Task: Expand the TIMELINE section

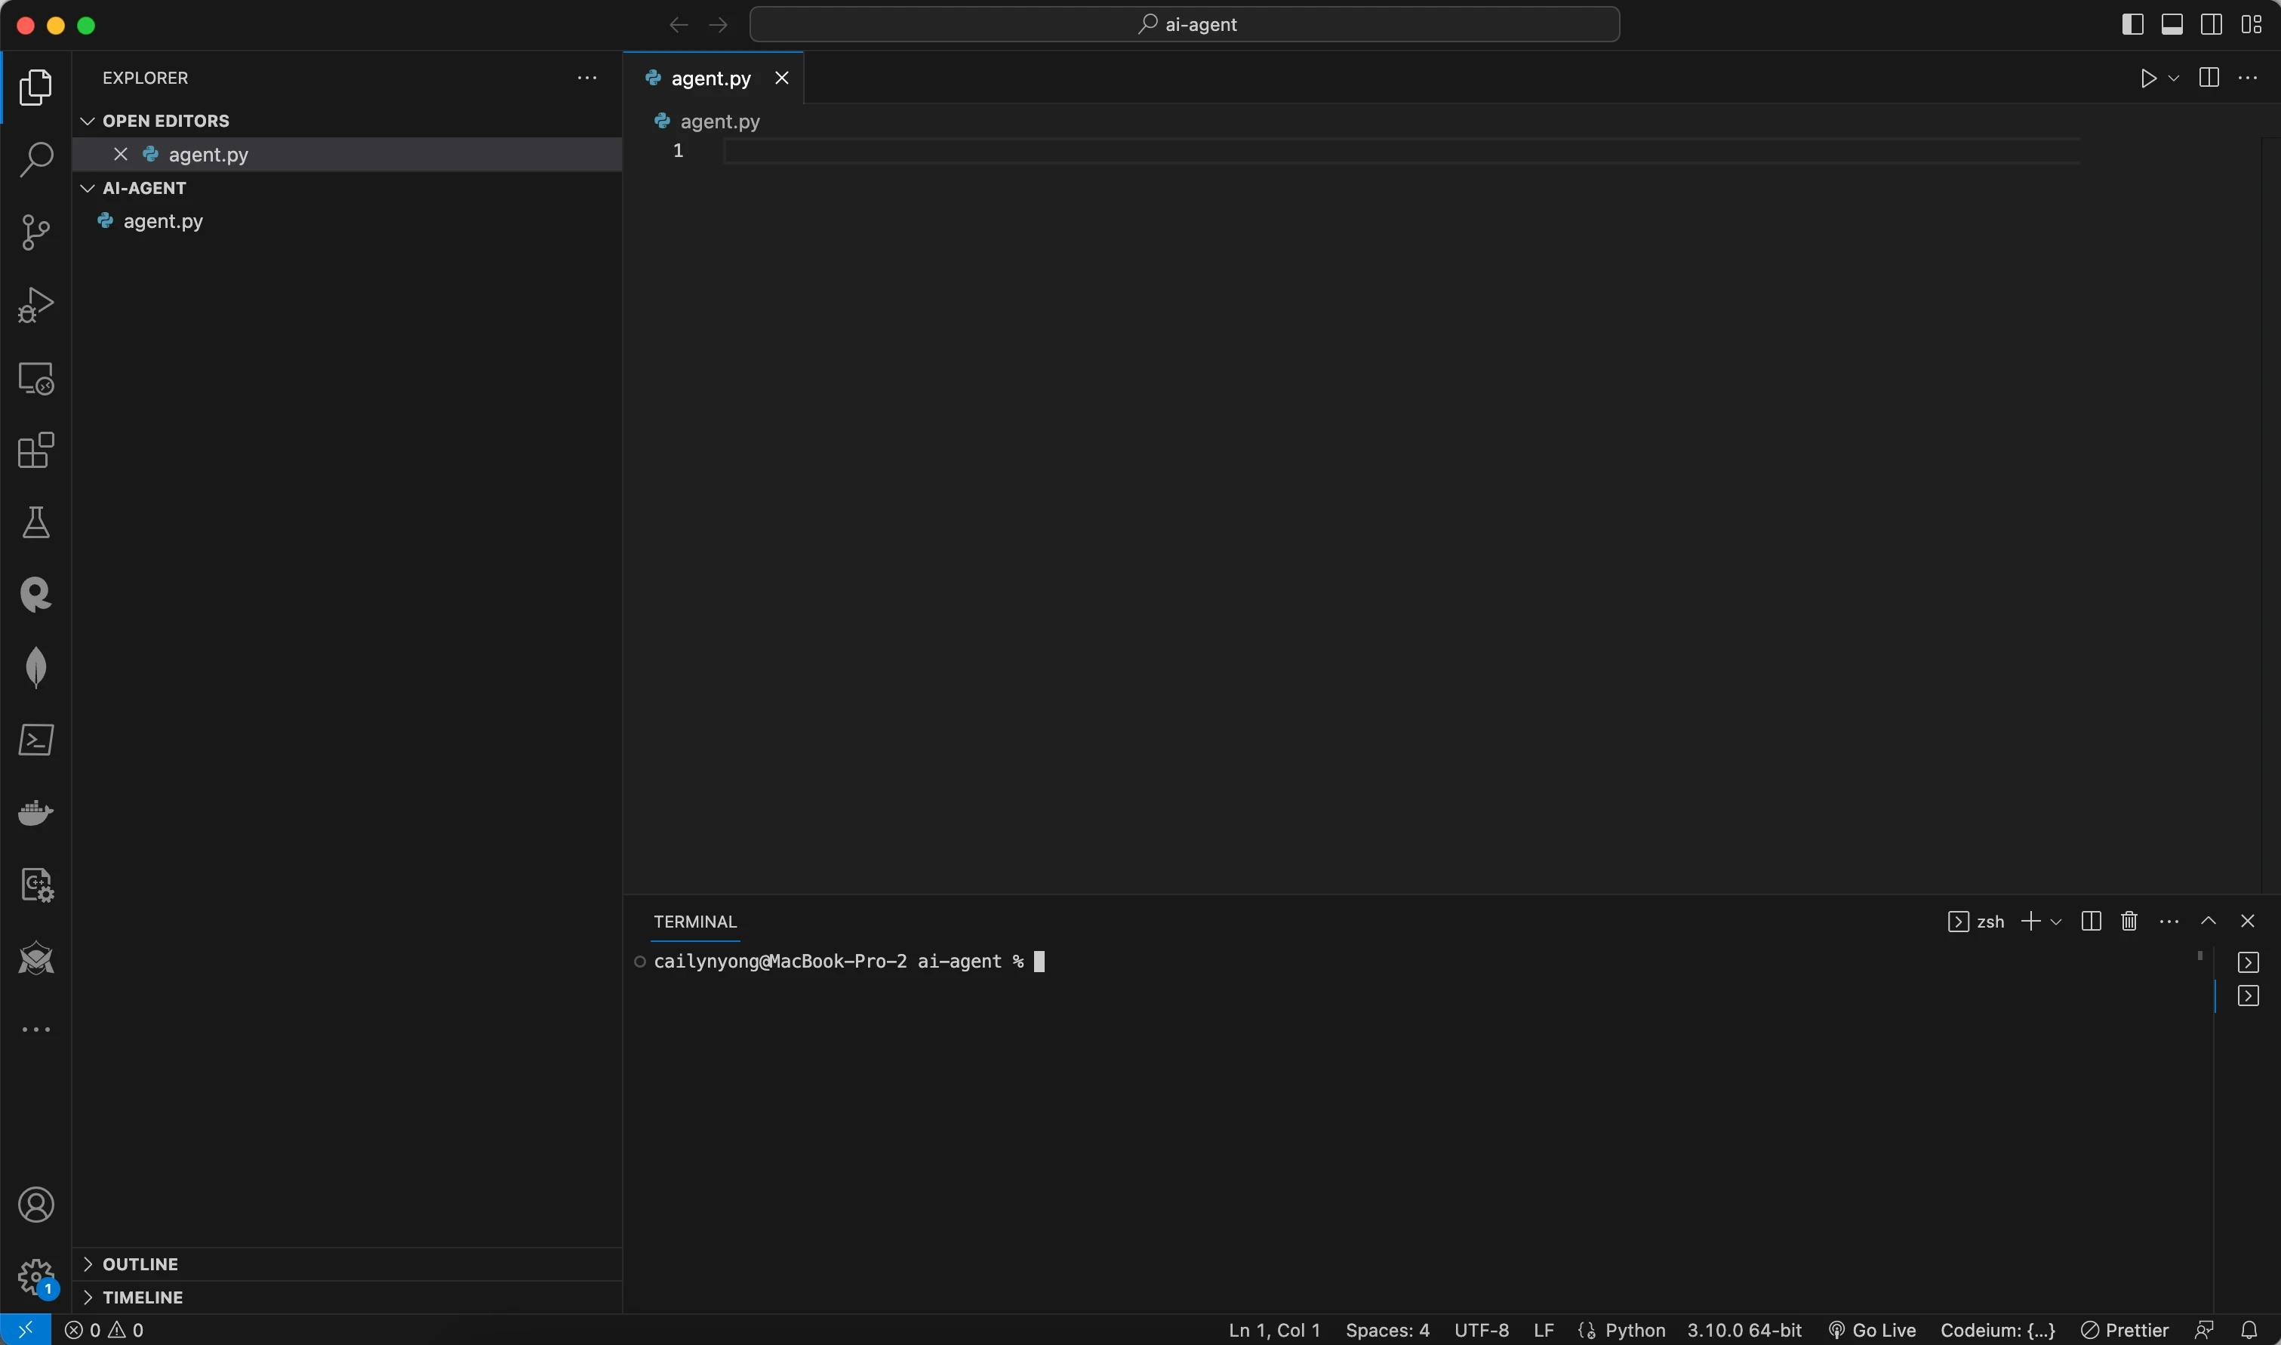Action: (x=142, y=1297)
